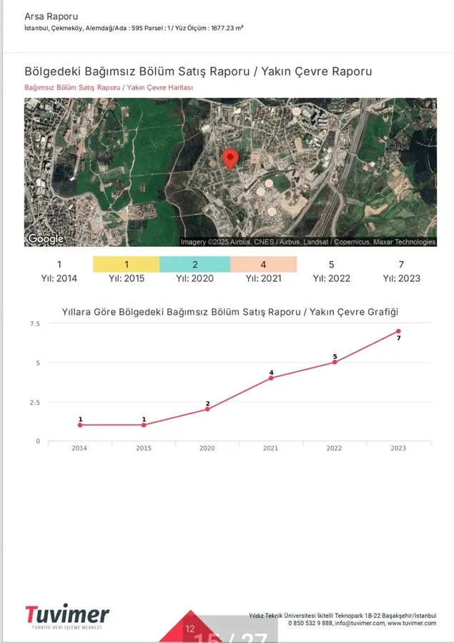The height and width of the screenshot is (643, 454).
Task: Click the Arsa Raporu page header
Action: 51,16
